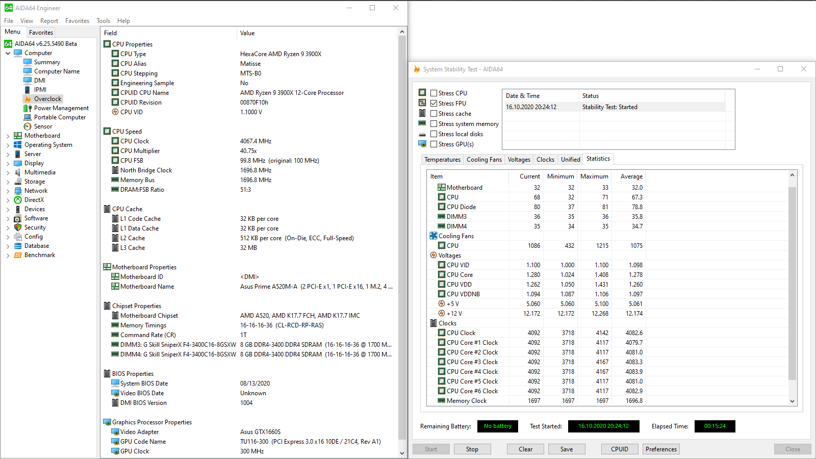Expand the Motherboard tree node
Image resolution: width=816 pixels, height=459 pixels.
point(8,136)
